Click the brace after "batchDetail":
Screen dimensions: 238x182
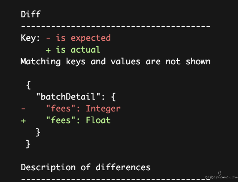pos(114,97)
